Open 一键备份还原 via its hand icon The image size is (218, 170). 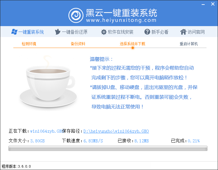click(58, 32)
